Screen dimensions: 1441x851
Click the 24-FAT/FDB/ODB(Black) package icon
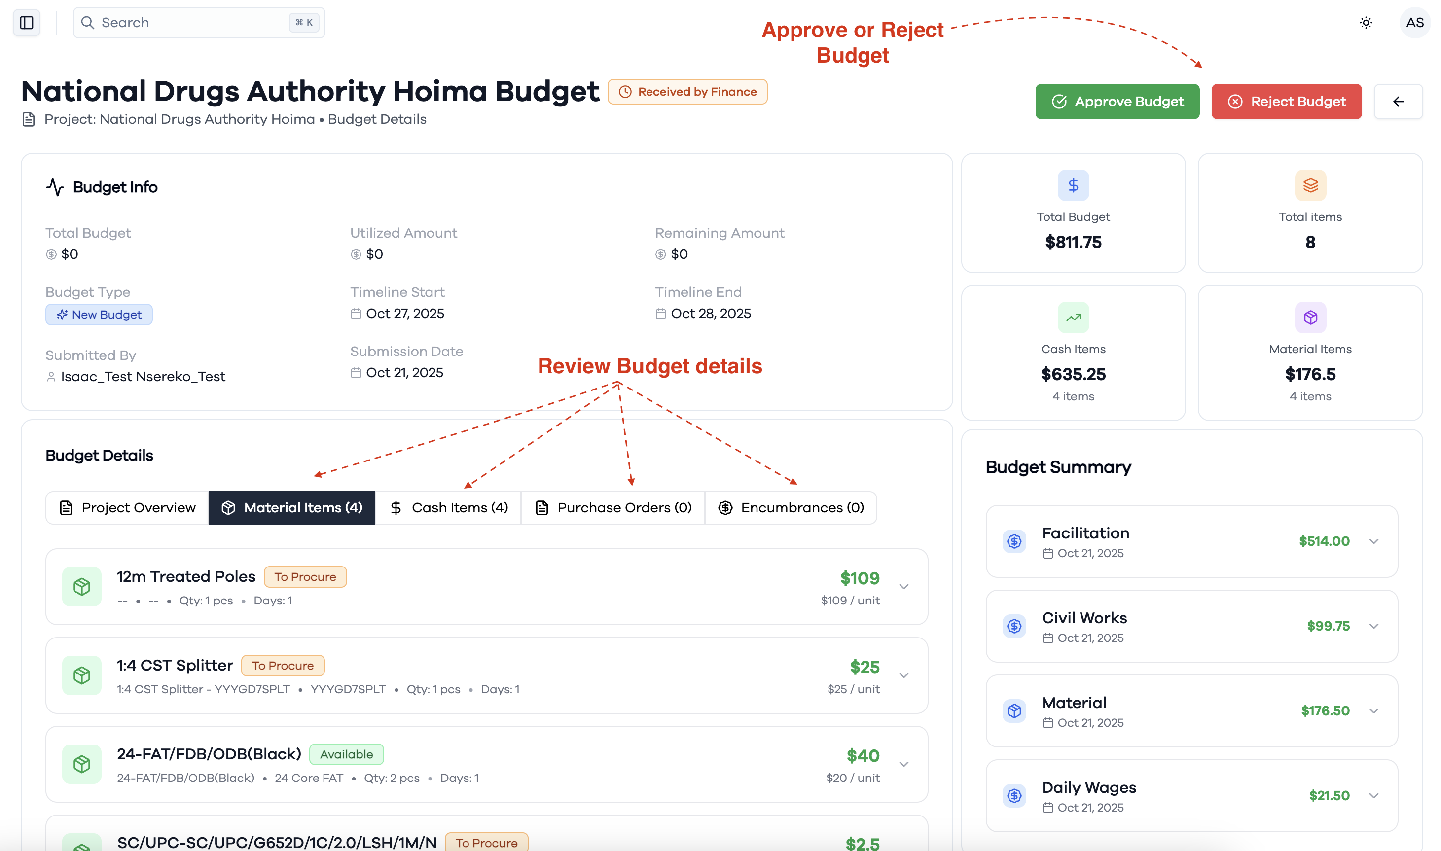(x=82, y=764)
